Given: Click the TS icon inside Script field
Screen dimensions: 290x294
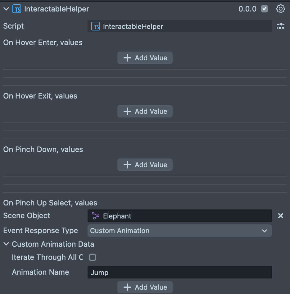Looking at the screenshot, I should click(95, 26).
